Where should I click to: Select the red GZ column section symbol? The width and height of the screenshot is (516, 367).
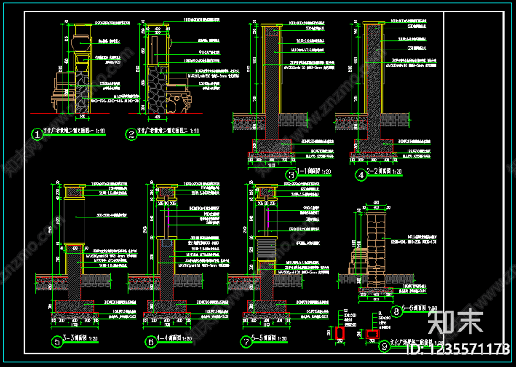click(x=339, y=333)
